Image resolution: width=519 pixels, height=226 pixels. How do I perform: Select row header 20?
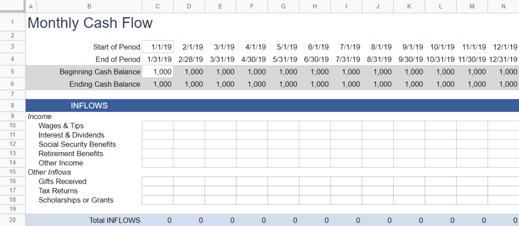[13, 220]
